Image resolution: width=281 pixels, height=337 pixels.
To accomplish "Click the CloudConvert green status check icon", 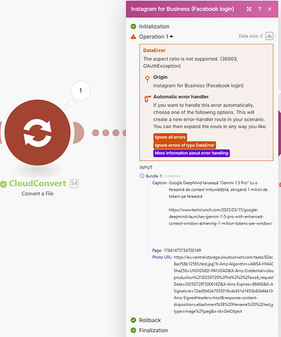I will 3,184.
